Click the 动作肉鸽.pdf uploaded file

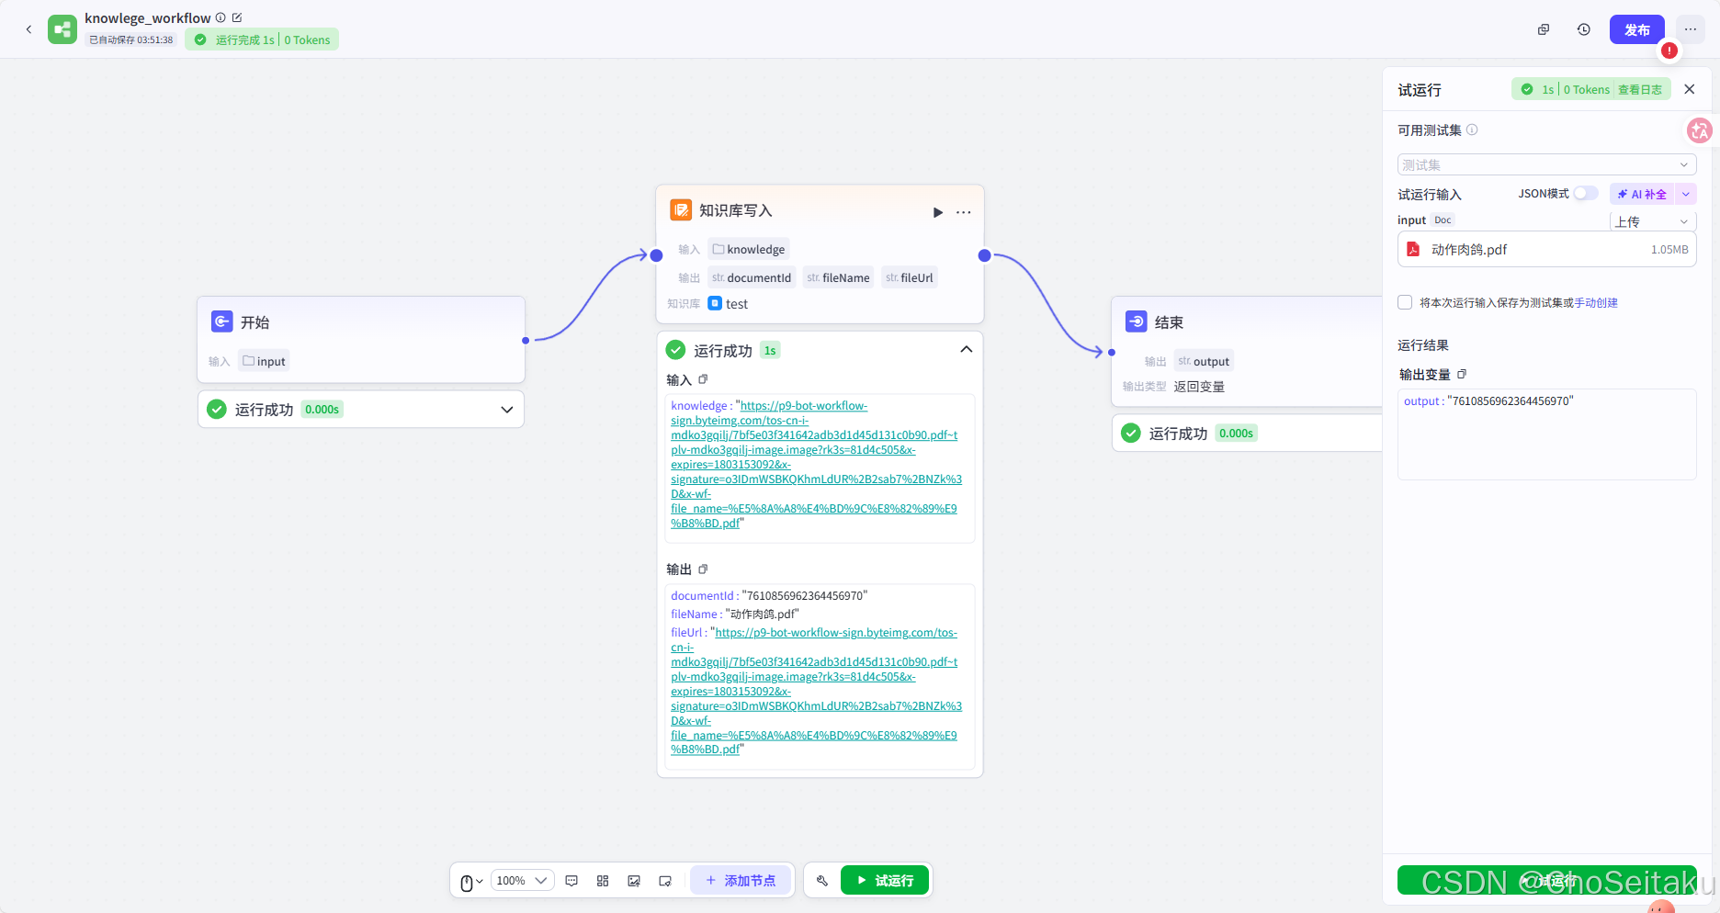click(x=1546, y=249)
